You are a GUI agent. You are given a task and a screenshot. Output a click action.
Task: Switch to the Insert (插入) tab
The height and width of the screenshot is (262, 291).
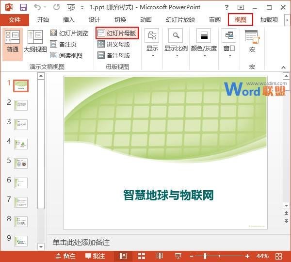click(68, 20)
